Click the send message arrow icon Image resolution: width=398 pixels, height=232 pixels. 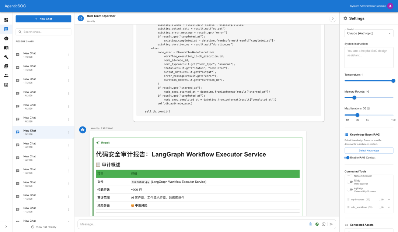pyautogui.click(x=331, y=224)
